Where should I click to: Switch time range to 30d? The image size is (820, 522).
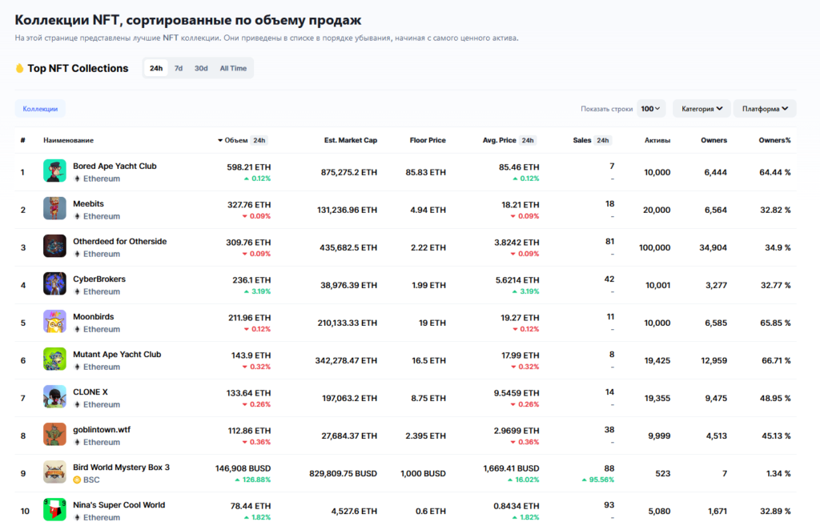coord(201,69)
